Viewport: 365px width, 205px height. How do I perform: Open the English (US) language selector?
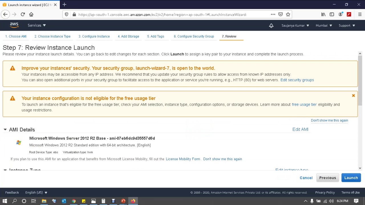pos(36,192)
